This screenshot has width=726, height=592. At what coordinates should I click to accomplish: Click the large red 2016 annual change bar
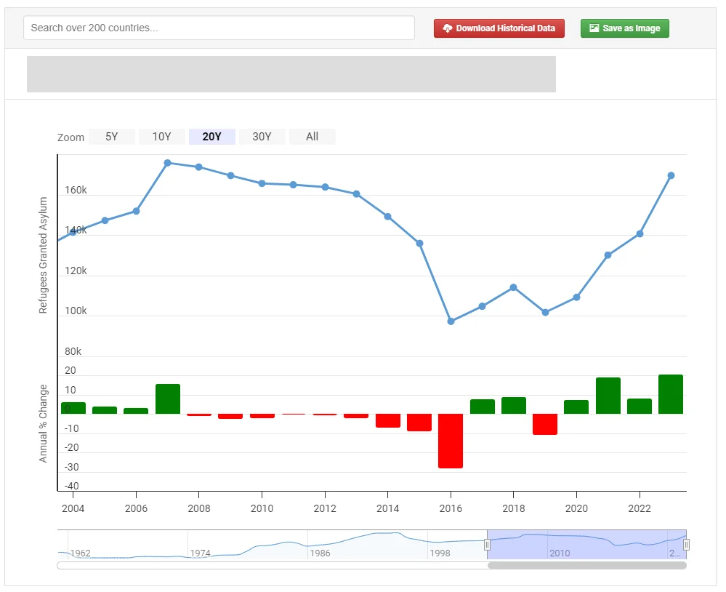pyautogui.click(x=451, y=441)
